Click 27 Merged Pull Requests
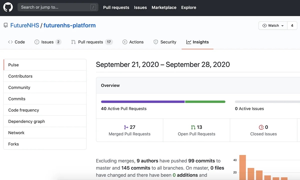This screenshot has width=300, height=180. tap(129, 130)
